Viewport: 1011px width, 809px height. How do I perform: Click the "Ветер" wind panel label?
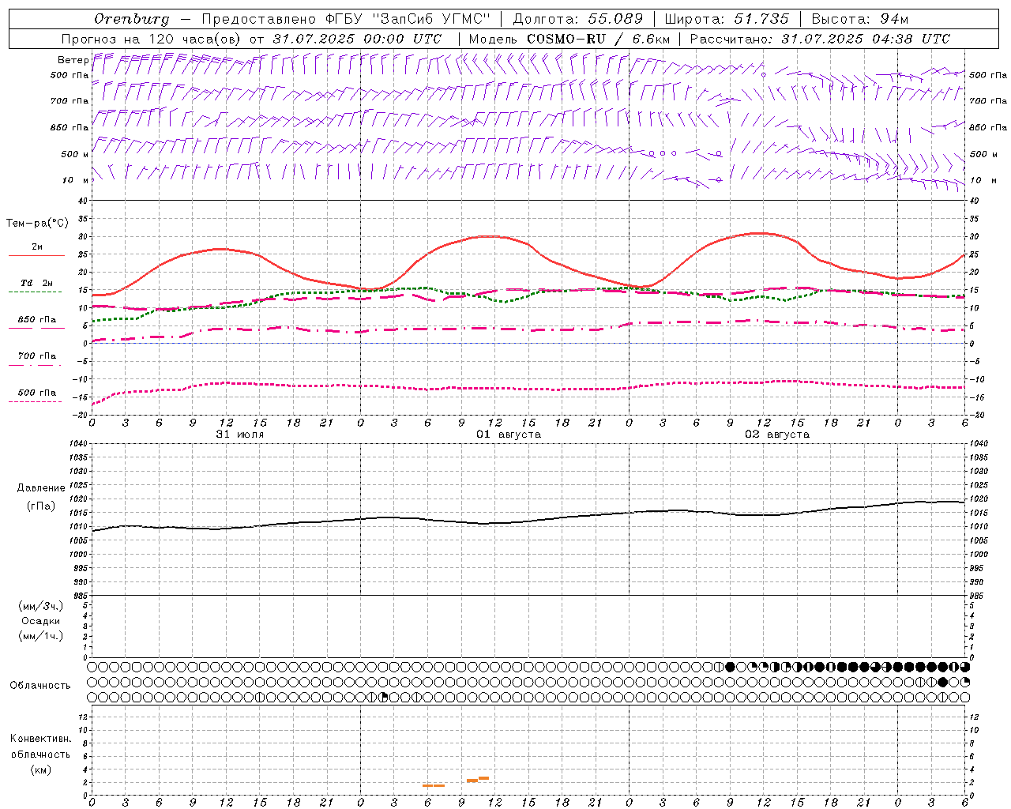pyautogui.click(x=73, y=60)
